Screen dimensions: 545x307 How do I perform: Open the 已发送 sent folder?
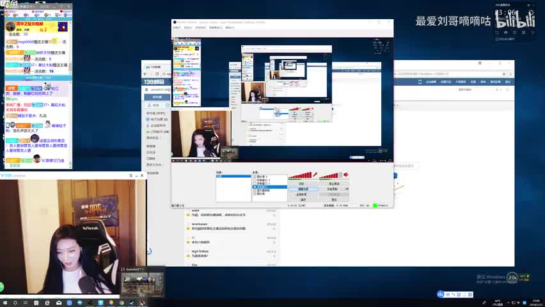[x=151, y=152]
